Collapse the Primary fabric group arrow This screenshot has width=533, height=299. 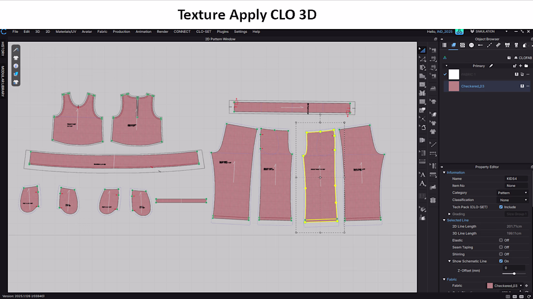pyautogui.click(x=446, y=66)
